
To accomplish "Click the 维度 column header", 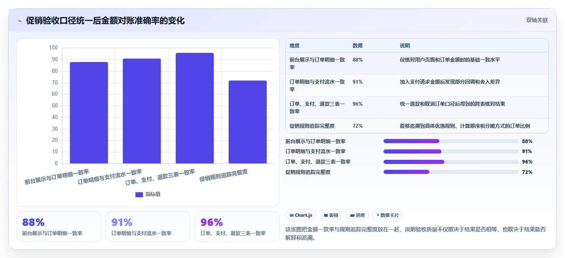I will click(295, 46).
